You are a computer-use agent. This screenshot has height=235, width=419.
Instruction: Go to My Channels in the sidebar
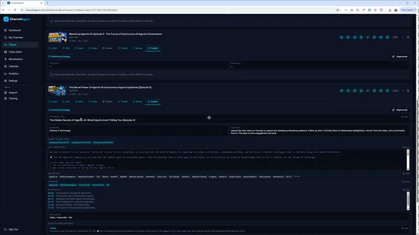pyautogui.click(x=16, y=38)
